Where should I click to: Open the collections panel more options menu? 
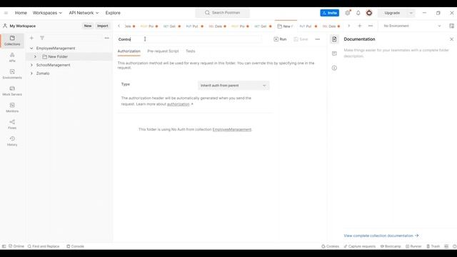tap(106, 38)
